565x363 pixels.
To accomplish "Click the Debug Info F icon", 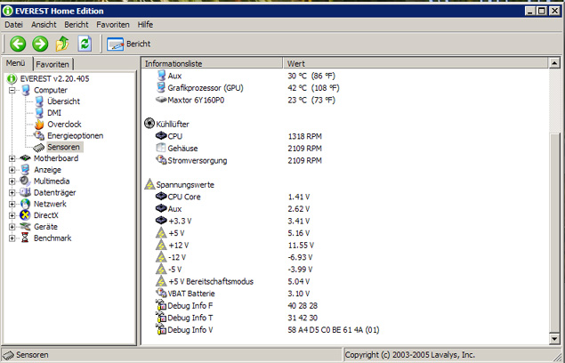I will [161, 305].
